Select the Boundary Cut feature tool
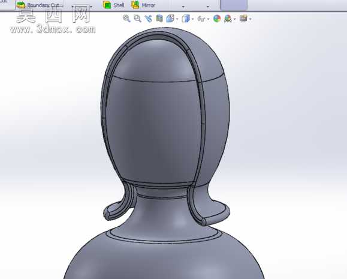 (x=38, y=5)
